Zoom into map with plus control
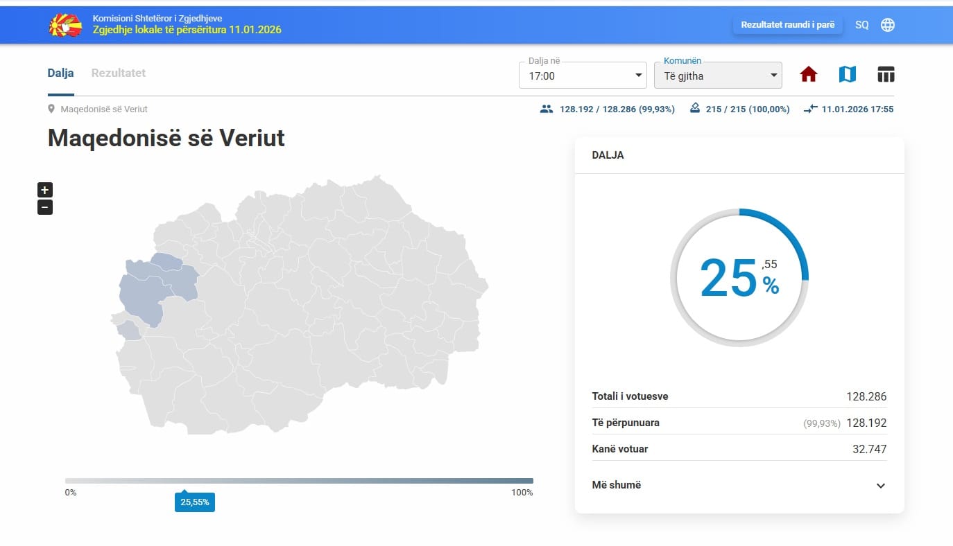Image resolution: width=953 pixels, height=546 pixels. (x=44, y=189)
